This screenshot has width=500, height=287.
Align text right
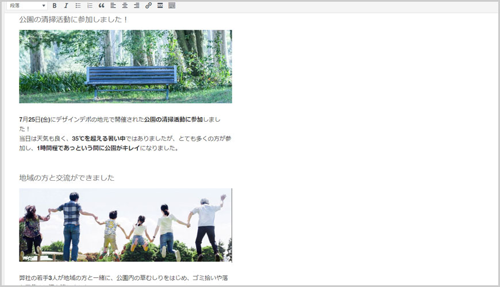coord(136,6)
